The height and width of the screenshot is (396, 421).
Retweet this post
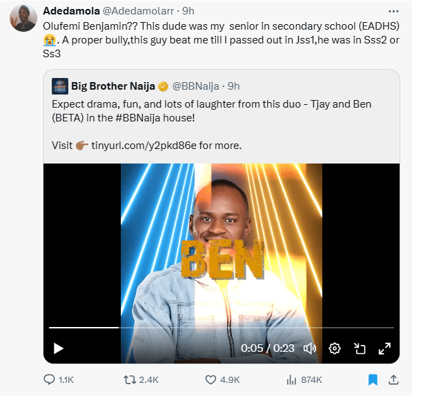(129, 379)
